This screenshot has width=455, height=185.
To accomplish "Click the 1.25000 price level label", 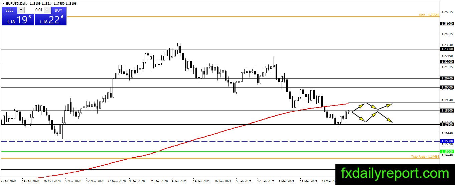I will (x=447, y=24).
